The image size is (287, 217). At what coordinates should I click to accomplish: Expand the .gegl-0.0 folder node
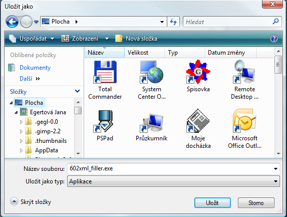click(21, 122)
